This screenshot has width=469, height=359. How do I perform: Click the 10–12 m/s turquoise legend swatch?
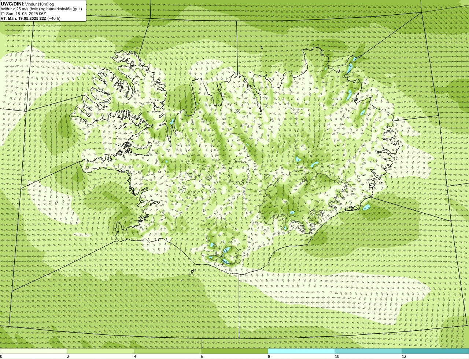click(368, 351)
